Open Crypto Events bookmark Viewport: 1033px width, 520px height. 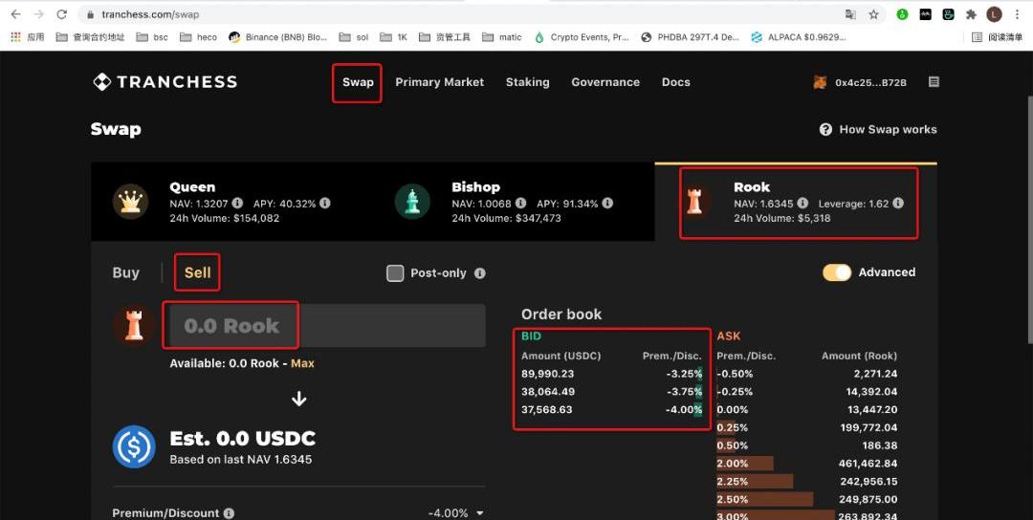pyautogui.click(x=582, y=37)
